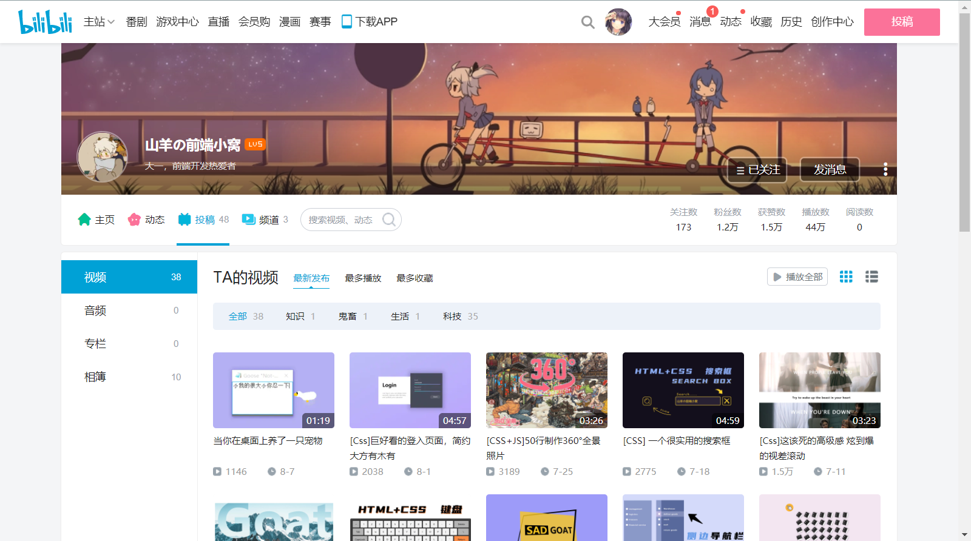The image size is (971, 541).
Task: Open title [CSS] 一个很实用的搜索框
Action: 677,441
